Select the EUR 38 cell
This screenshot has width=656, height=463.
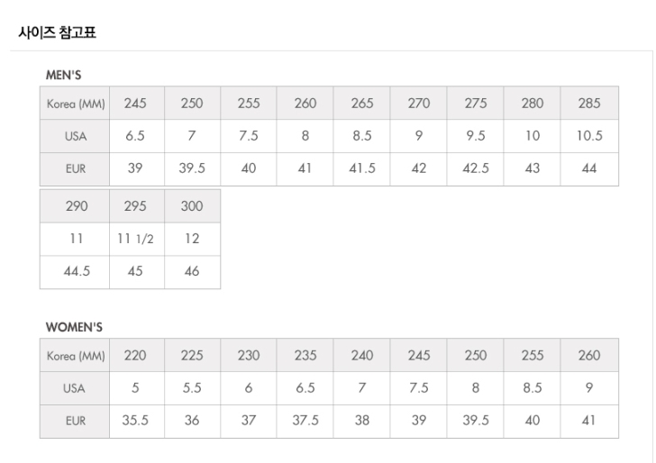coord(362,421)
